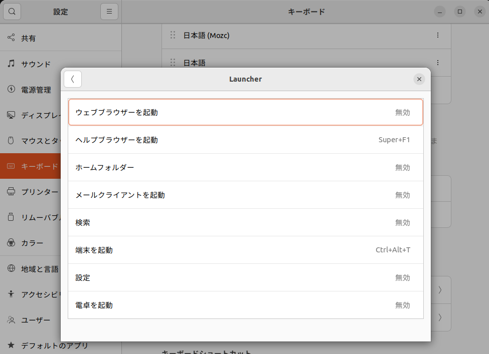Open the 日本語 input source menu
The image size is (489, 354).
click(x=437, y=62)
